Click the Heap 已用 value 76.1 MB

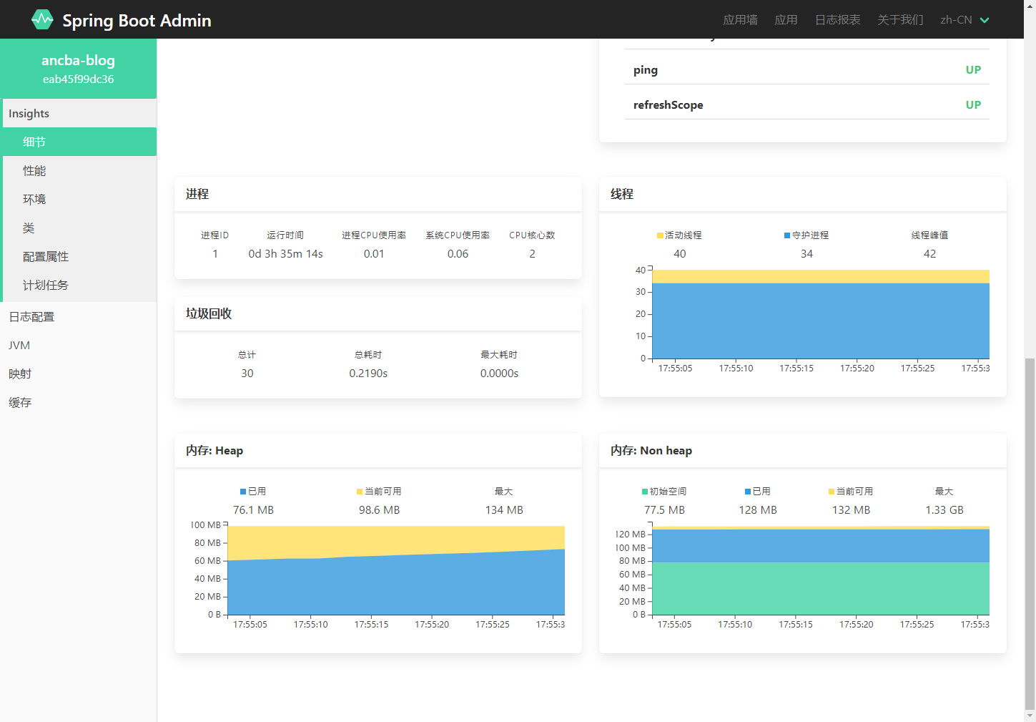pyautogui.click(x=253, y=510)
